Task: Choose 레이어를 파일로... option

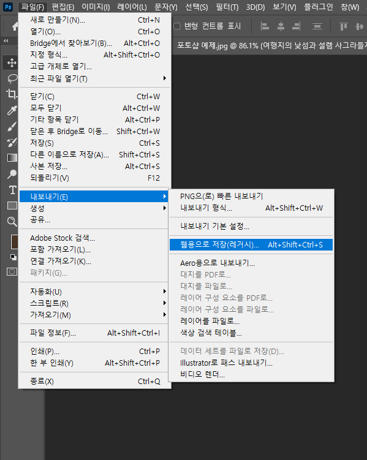Action: pos(251,321)
